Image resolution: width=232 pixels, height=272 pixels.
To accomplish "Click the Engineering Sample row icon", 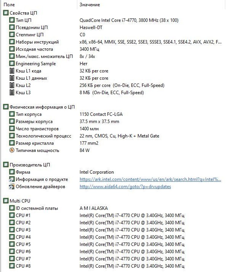I will click(x=12, y=63).
